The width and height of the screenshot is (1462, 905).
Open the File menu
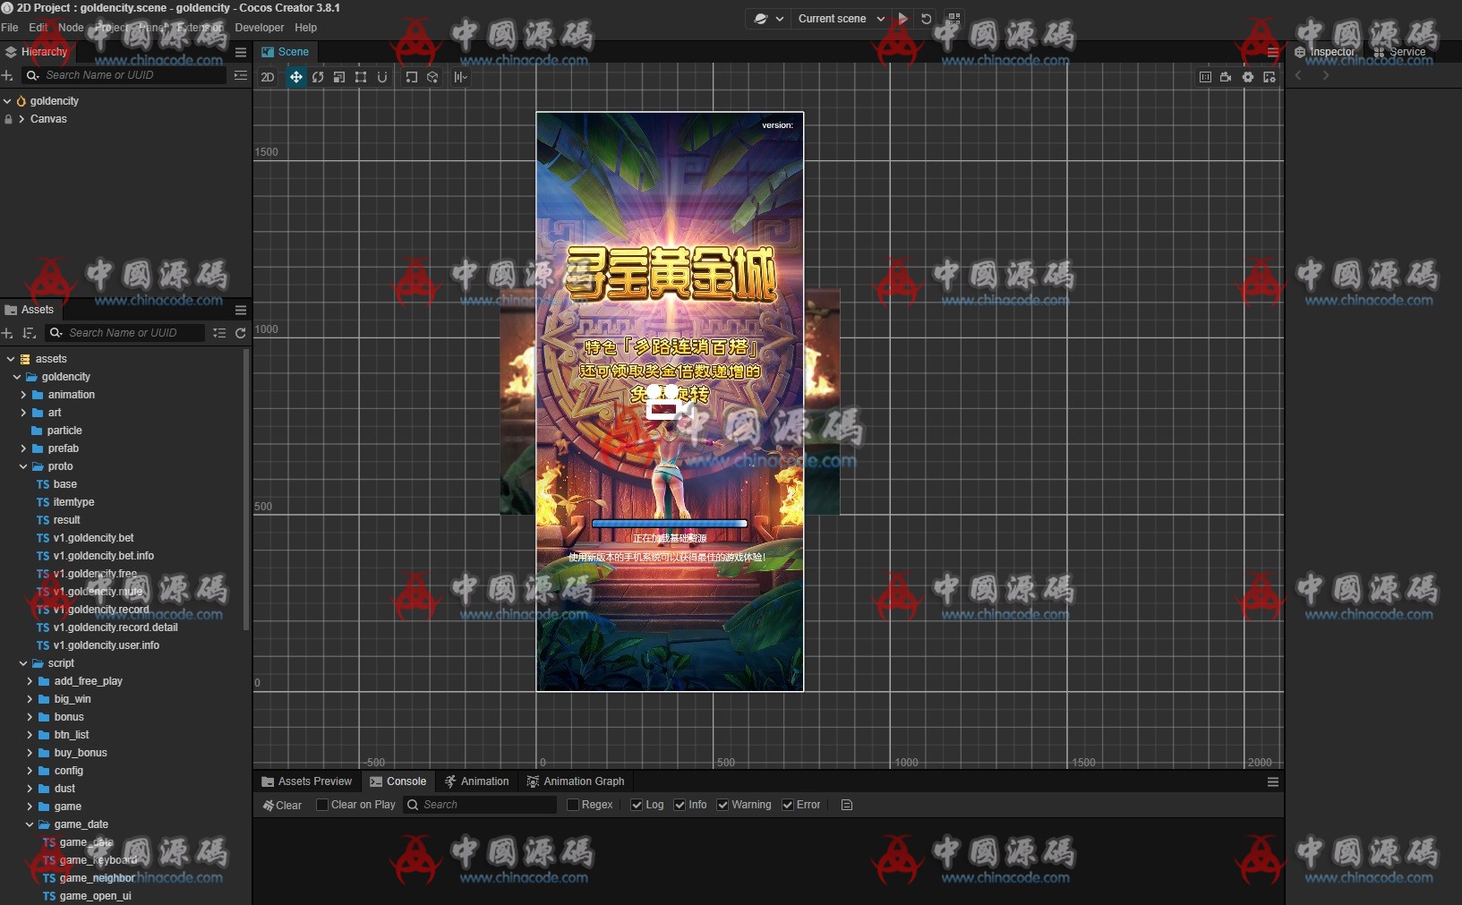[x=10, y=28]
